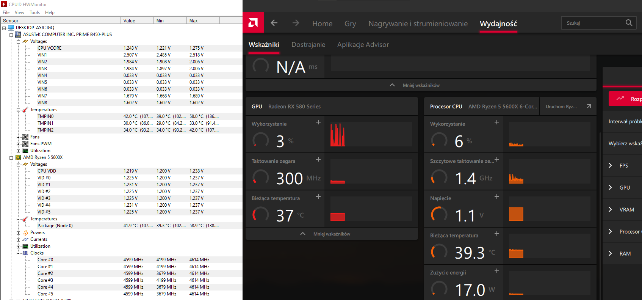Viewport: 642px width, 300px height.
Task: Click the AMD logo home icon
Action: 253,23
